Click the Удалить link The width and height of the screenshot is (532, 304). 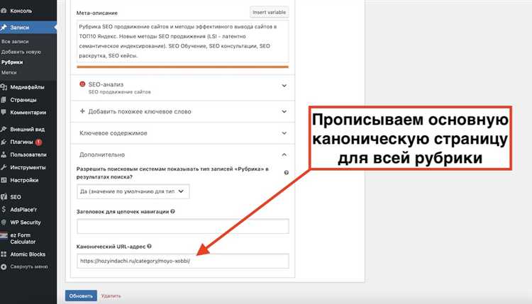[x=111, y=296]
